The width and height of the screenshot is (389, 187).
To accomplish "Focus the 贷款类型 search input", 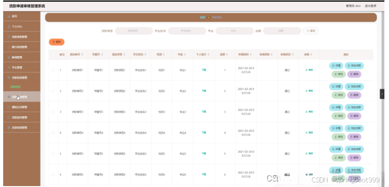I will 134,31.
